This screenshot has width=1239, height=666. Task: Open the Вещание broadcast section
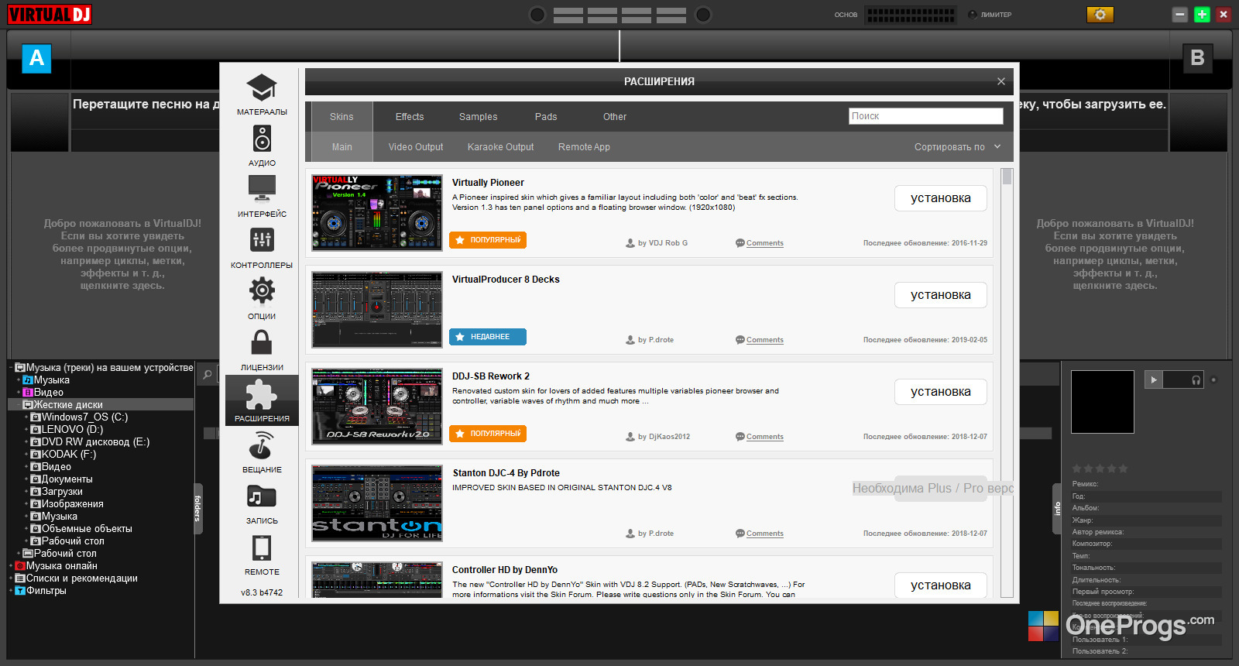tap(262, 452)
